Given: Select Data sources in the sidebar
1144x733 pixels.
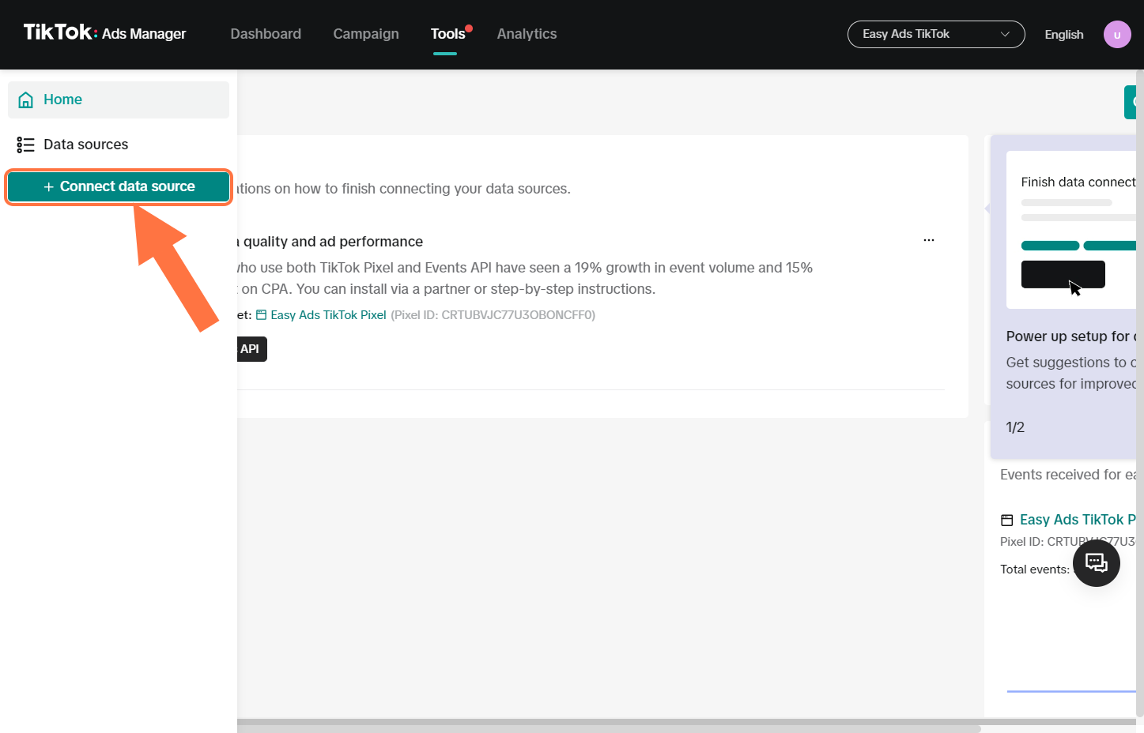Looking at the screenshot, I should 85,144.
